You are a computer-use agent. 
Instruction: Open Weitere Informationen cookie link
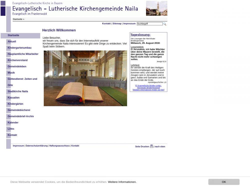(122, 182)
